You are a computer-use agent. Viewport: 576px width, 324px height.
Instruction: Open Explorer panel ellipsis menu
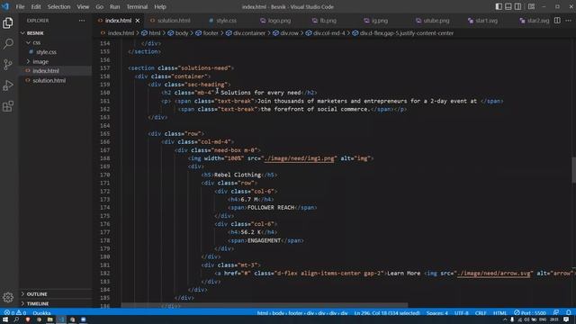(82, 21)
